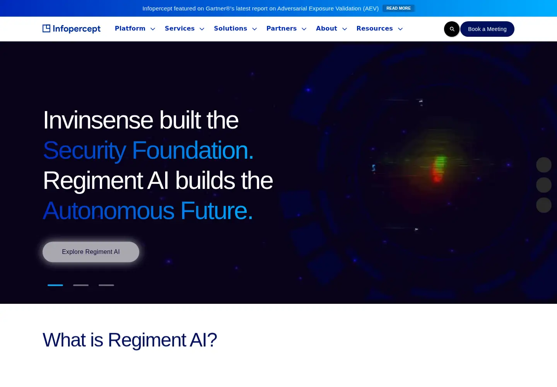Open the Partners menu
Viewport: 557px width, 387px height.
[281, 29]
